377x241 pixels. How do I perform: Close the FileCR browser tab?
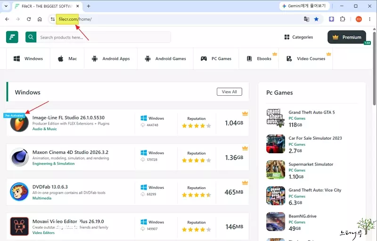[77, 6]
